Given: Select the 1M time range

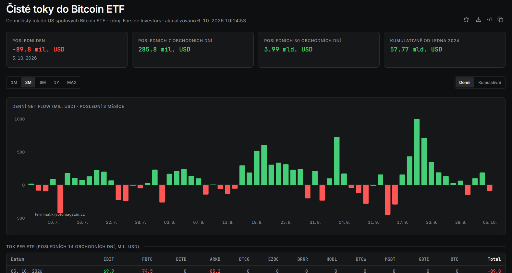Looking at the screenshot, I should 14,83.
